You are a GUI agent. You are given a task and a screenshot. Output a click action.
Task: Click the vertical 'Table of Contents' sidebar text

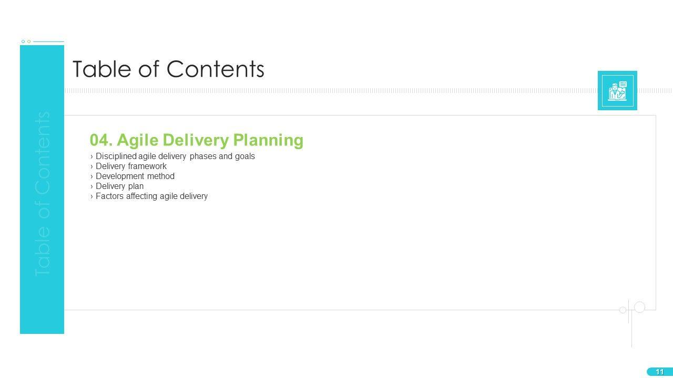(x=42, y=194)
